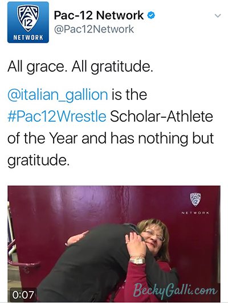Click the silver wristwatch in the video

[x=137, y=262]
